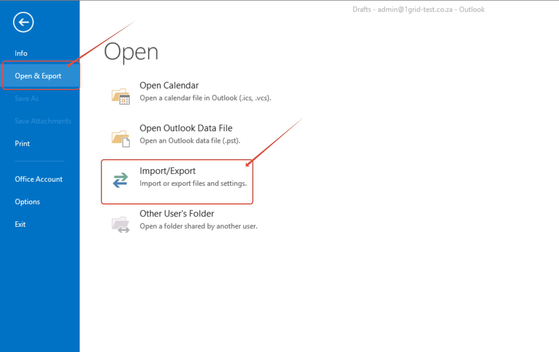Image resolution: width=559 pixels, height=352 pixels.
Task: Click Open Outlook Data File heading
Action: 186,128
